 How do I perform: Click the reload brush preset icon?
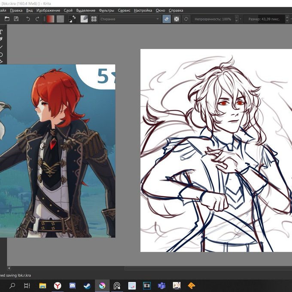click(186, 19)
